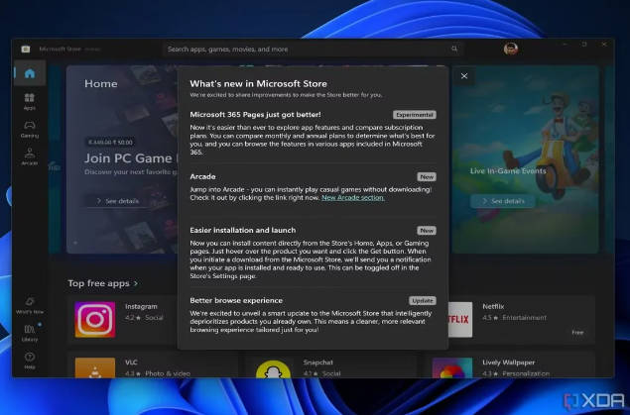The height and width of the screenshot is (415, 630).
Task: Click the Experimental badge
Action: coord(415,115)
